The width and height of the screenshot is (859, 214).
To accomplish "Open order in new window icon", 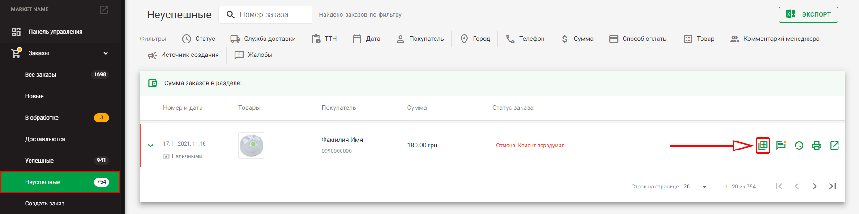I will coord(834,146).
